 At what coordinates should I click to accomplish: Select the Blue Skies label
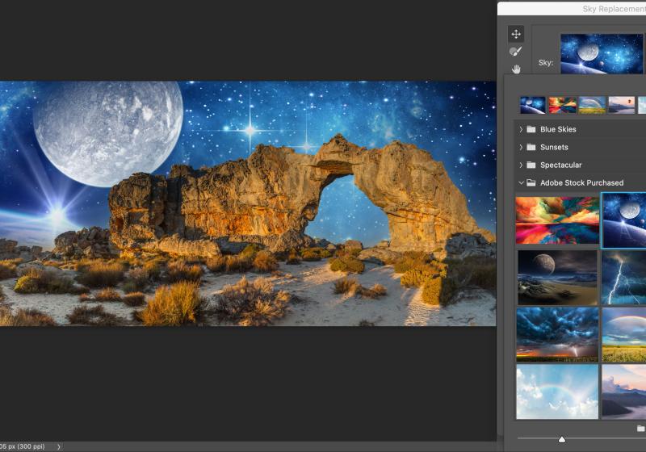[x=558, y=129]
